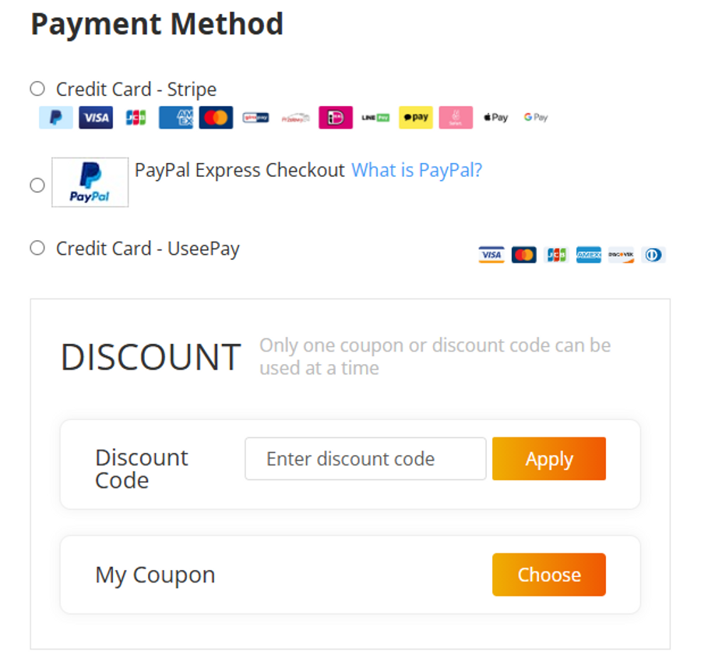Click the Google Pay icon

536,118
